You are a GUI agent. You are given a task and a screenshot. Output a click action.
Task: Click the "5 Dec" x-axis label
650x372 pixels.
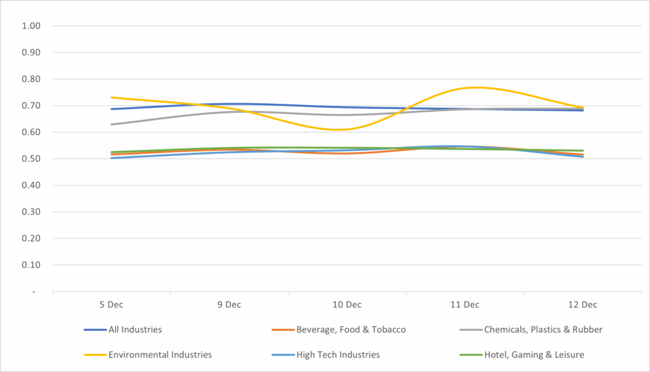coord(111,305)
